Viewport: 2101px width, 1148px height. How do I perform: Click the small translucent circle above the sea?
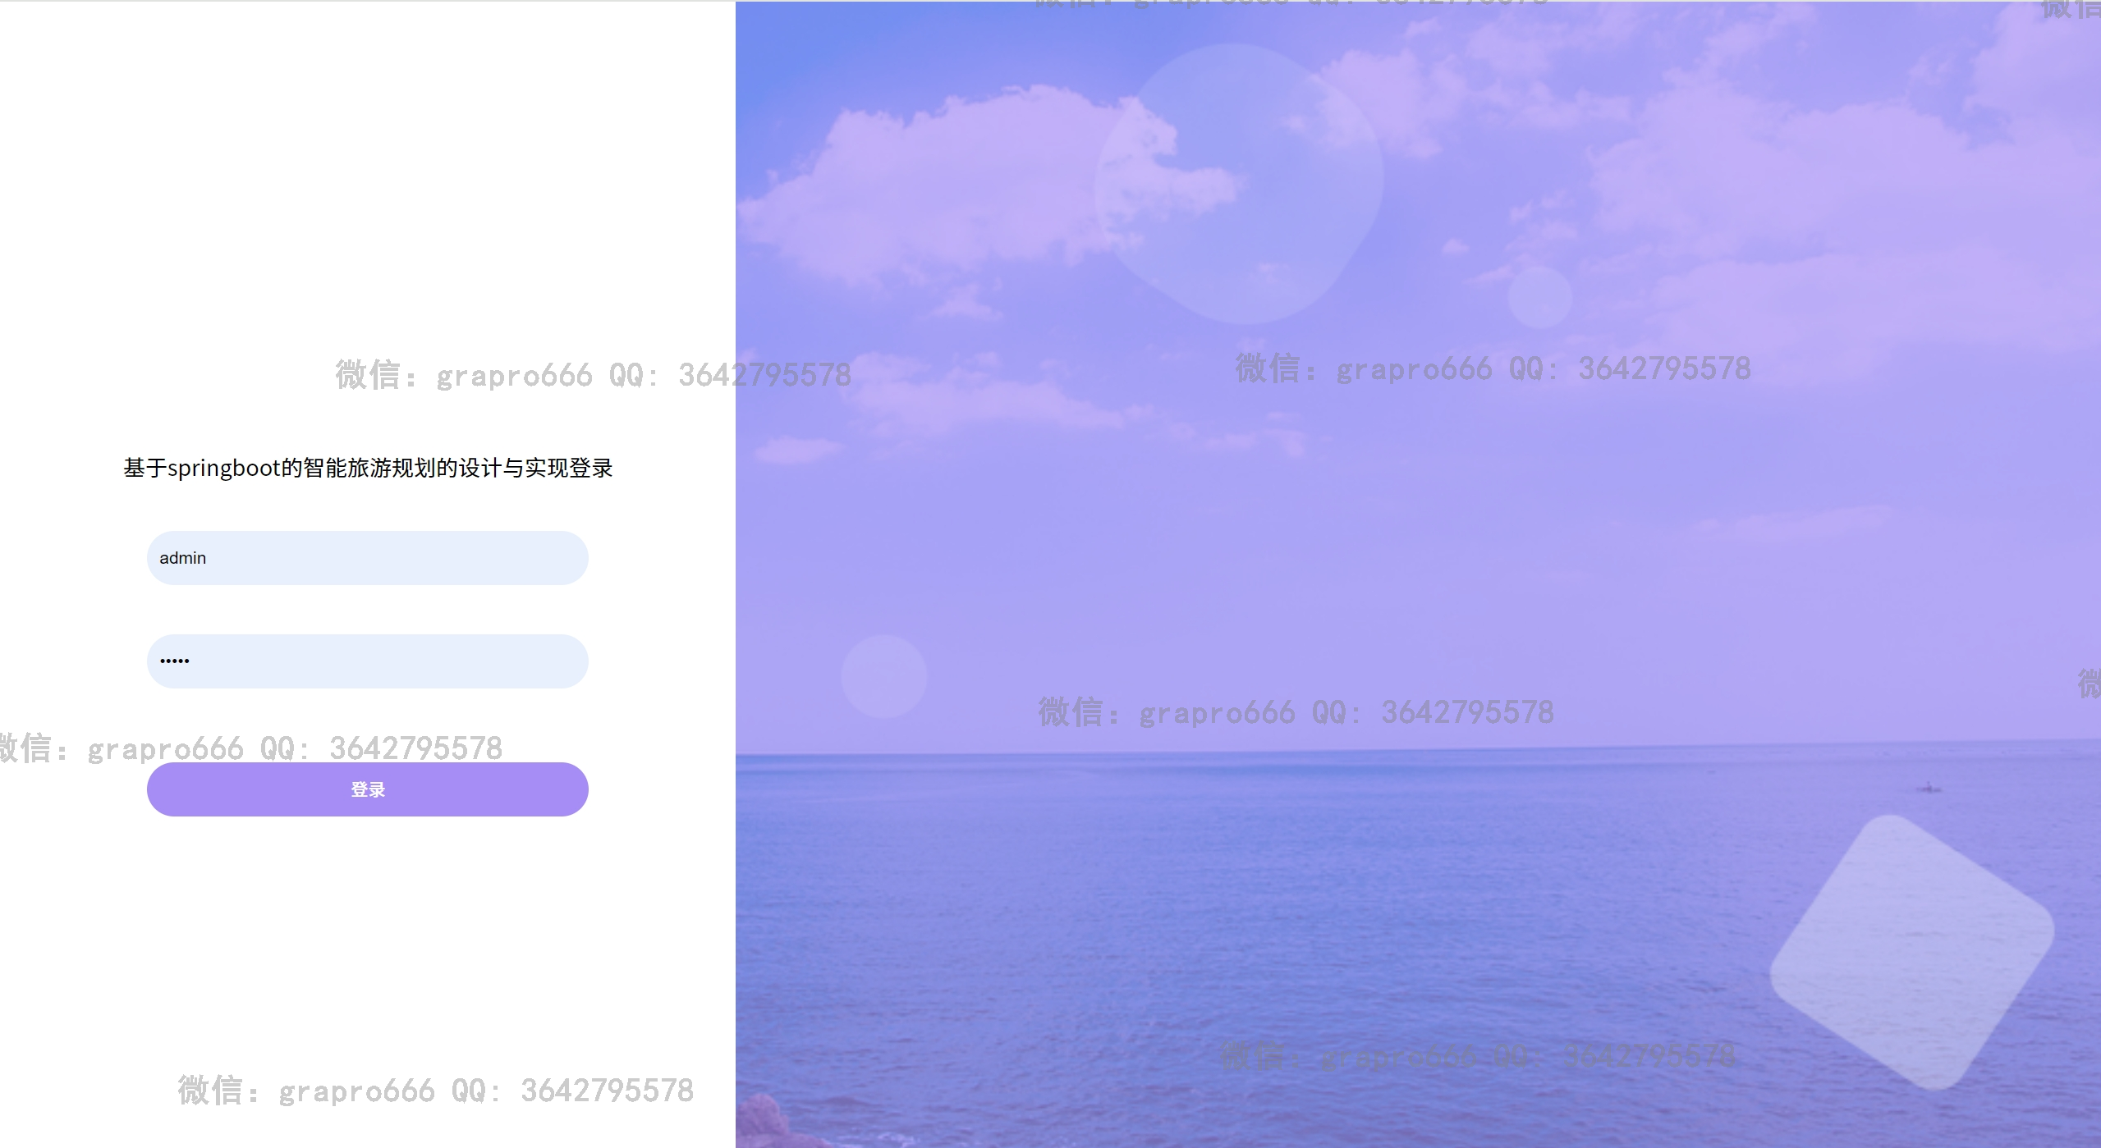884,677
